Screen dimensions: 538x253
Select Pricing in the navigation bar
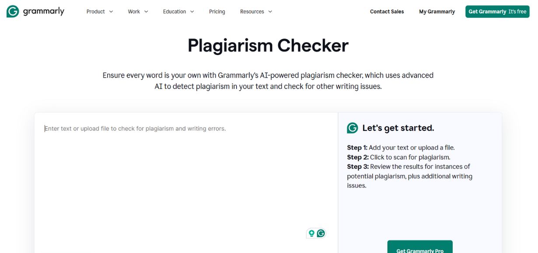click(x=217, y=11)
